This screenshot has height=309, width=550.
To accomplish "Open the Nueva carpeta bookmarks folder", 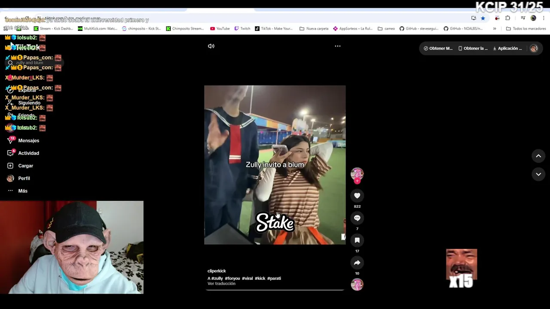I will point(314,29).
